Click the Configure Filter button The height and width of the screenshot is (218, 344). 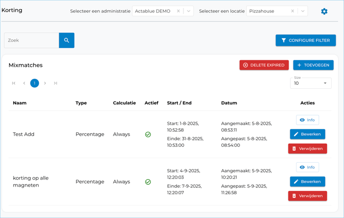pos(305,40)
